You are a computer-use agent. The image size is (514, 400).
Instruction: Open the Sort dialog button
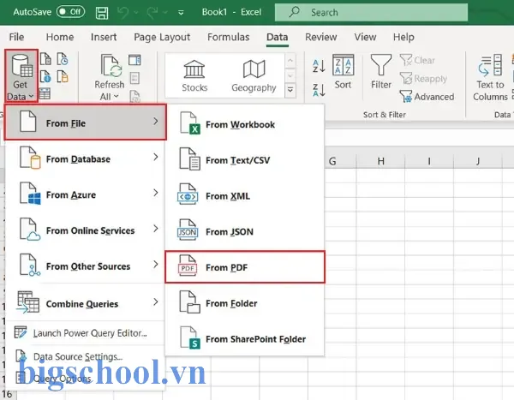[x=343, y=71]
